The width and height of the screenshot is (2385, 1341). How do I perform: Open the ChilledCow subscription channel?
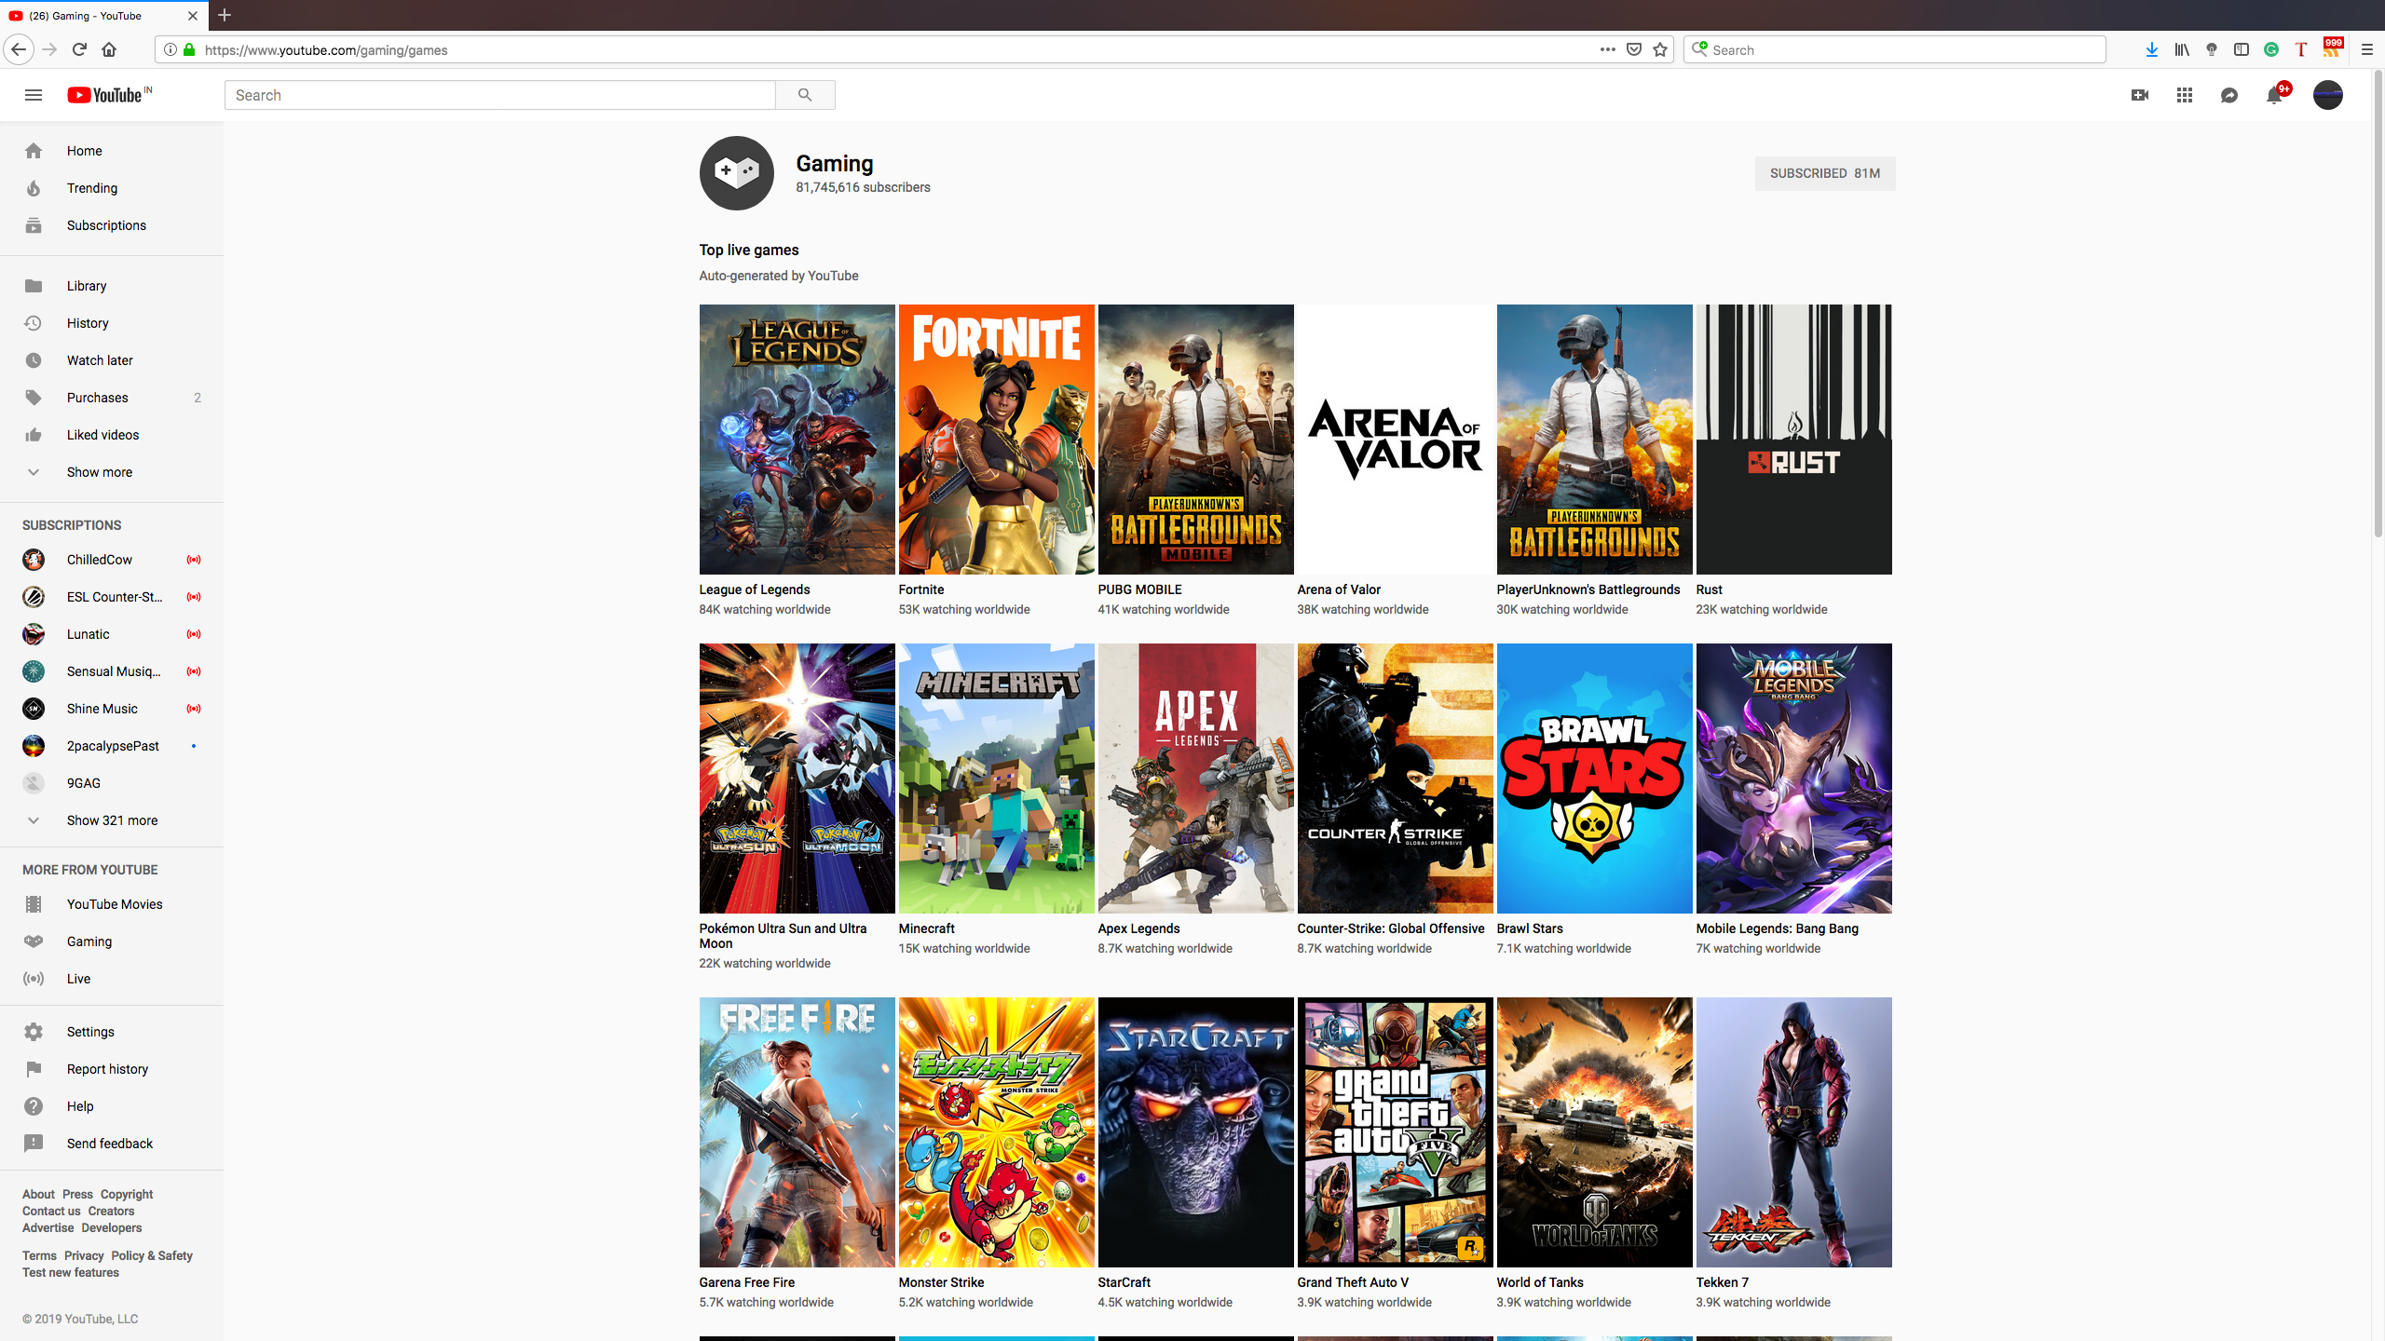click(99, 560)
